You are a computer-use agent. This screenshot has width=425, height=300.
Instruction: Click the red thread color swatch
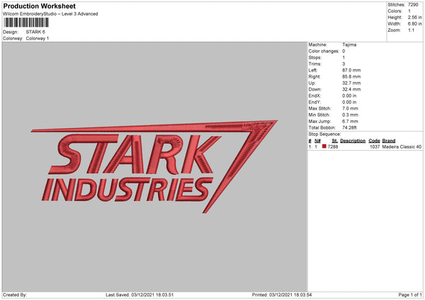(324, 146)
